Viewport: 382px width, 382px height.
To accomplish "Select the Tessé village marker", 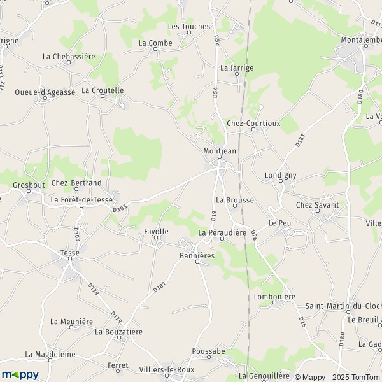I will click(70, 258).
